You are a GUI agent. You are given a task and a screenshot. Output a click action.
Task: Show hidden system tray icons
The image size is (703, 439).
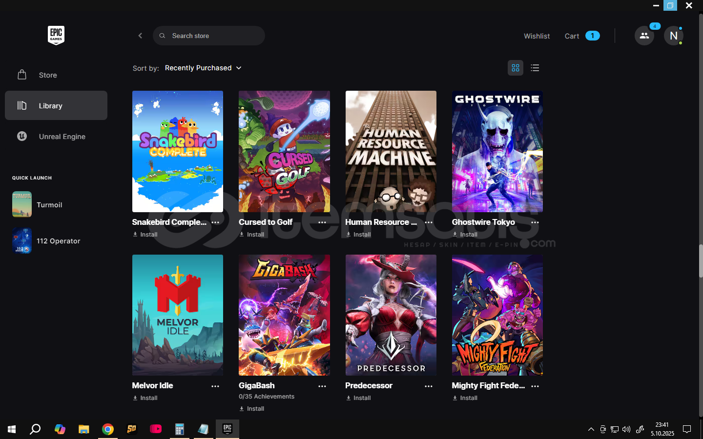[591, 429]
